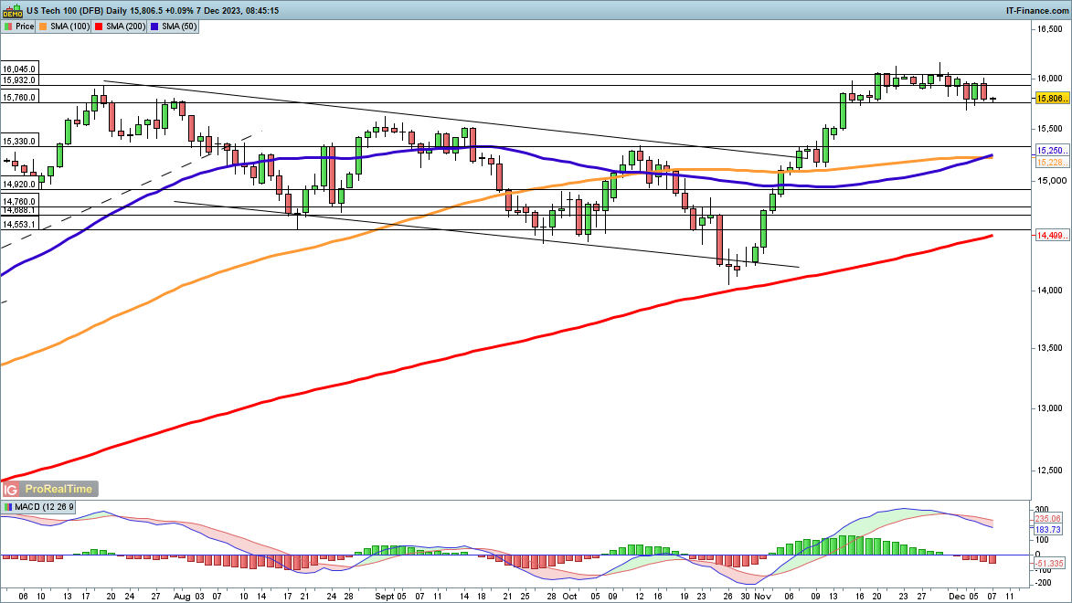Image resolution: width=1072 pixels, height=603 pixels.
Task: Click the 12,500 price axis label
Action: tap(1049, 471)
